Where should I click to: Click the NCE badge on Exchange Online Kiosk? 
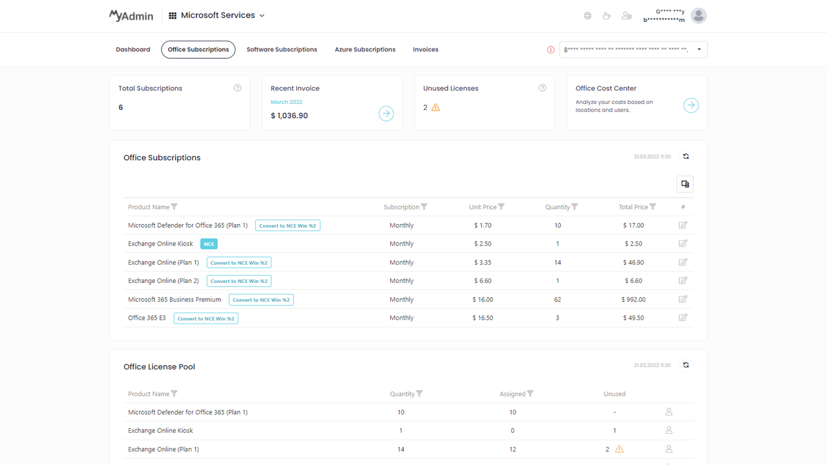[209, 244]
